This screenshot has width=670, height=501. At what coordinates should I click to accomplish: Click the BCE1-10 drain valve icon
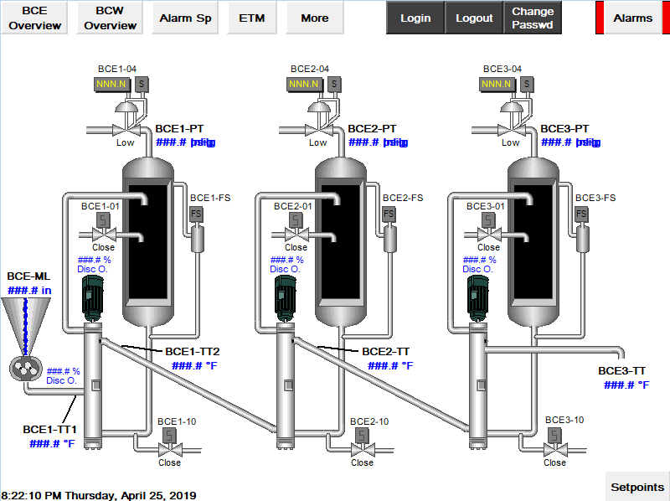(x=170, y=444)
